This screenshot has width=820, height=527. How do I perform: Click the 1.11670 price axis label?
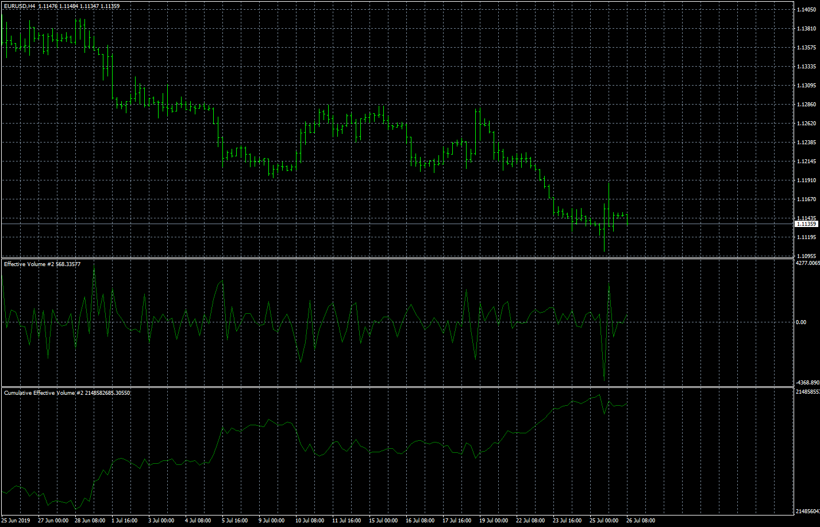(x=807, y=199)
